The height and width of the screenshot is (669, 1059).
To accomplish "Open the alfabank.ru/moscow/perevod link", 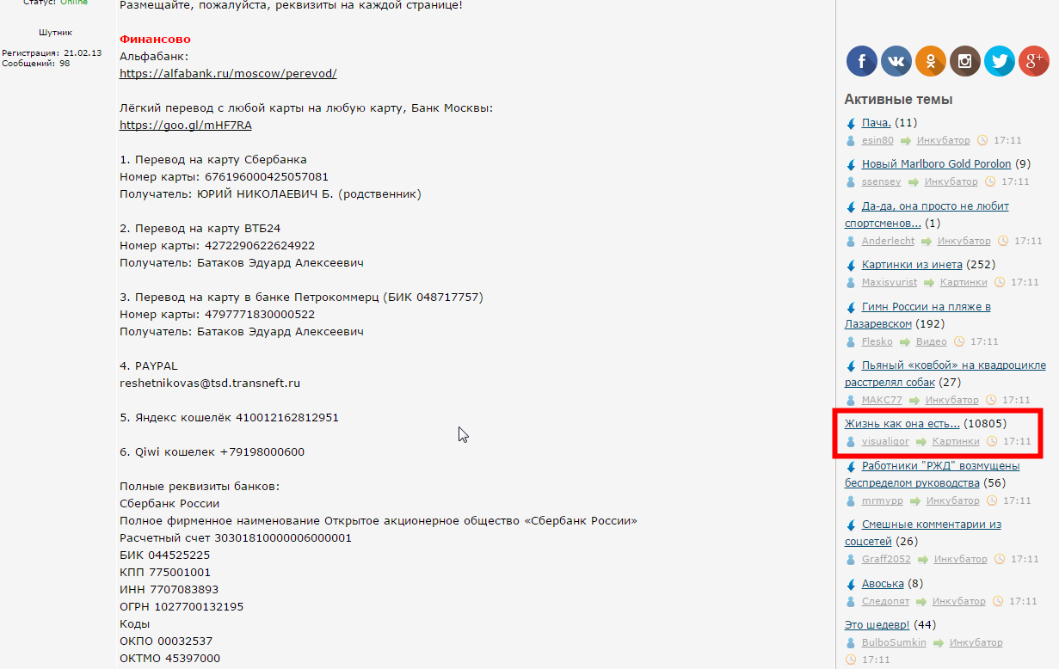I will (x=228, y=74).
